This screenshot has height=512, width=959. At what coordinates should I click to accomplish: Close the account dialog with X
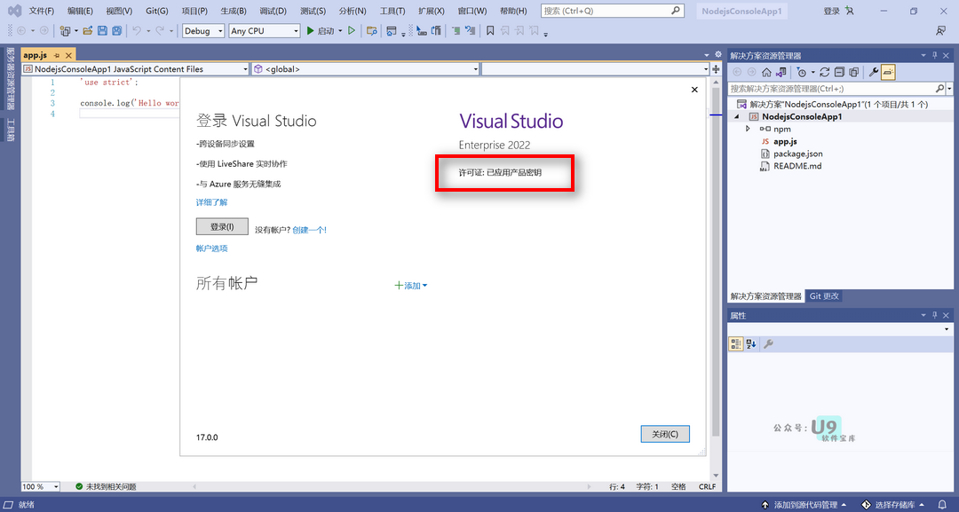(694, 90)
